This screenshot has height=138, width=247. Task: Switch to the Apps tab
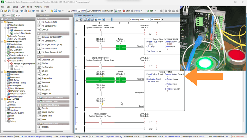tap(16, 15)
